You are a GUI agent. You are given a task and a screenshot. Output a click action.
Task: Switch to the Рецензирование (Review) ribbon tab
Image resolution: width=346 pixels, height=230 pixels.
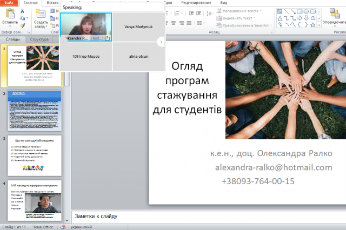(x=195, y=3)
